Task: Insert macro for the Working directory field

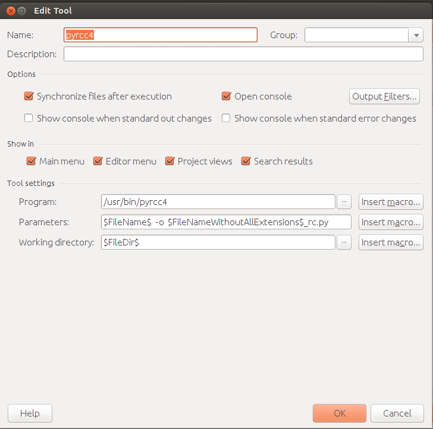Action: click(x=390, y=243)
